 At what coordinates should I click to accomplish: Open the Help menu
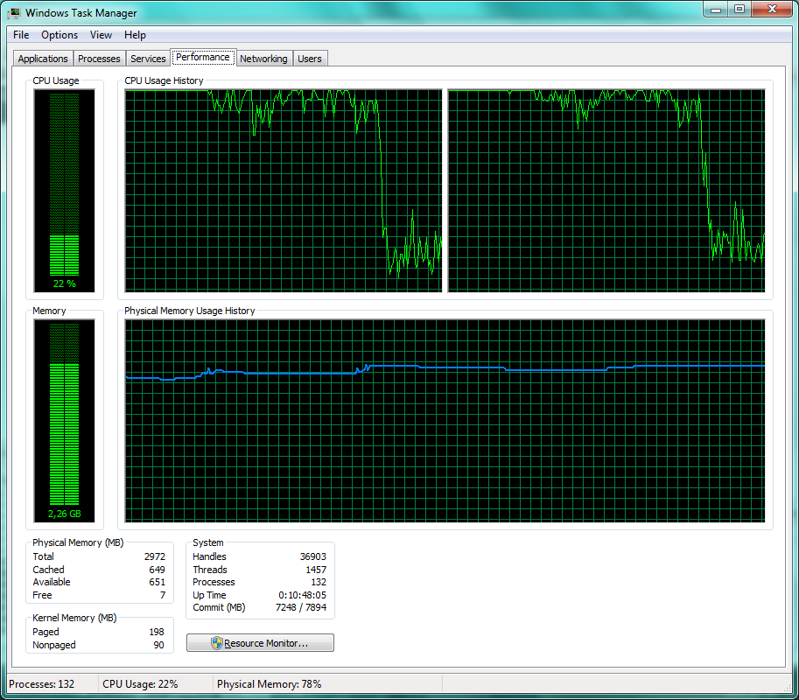(x=135, y=35)
